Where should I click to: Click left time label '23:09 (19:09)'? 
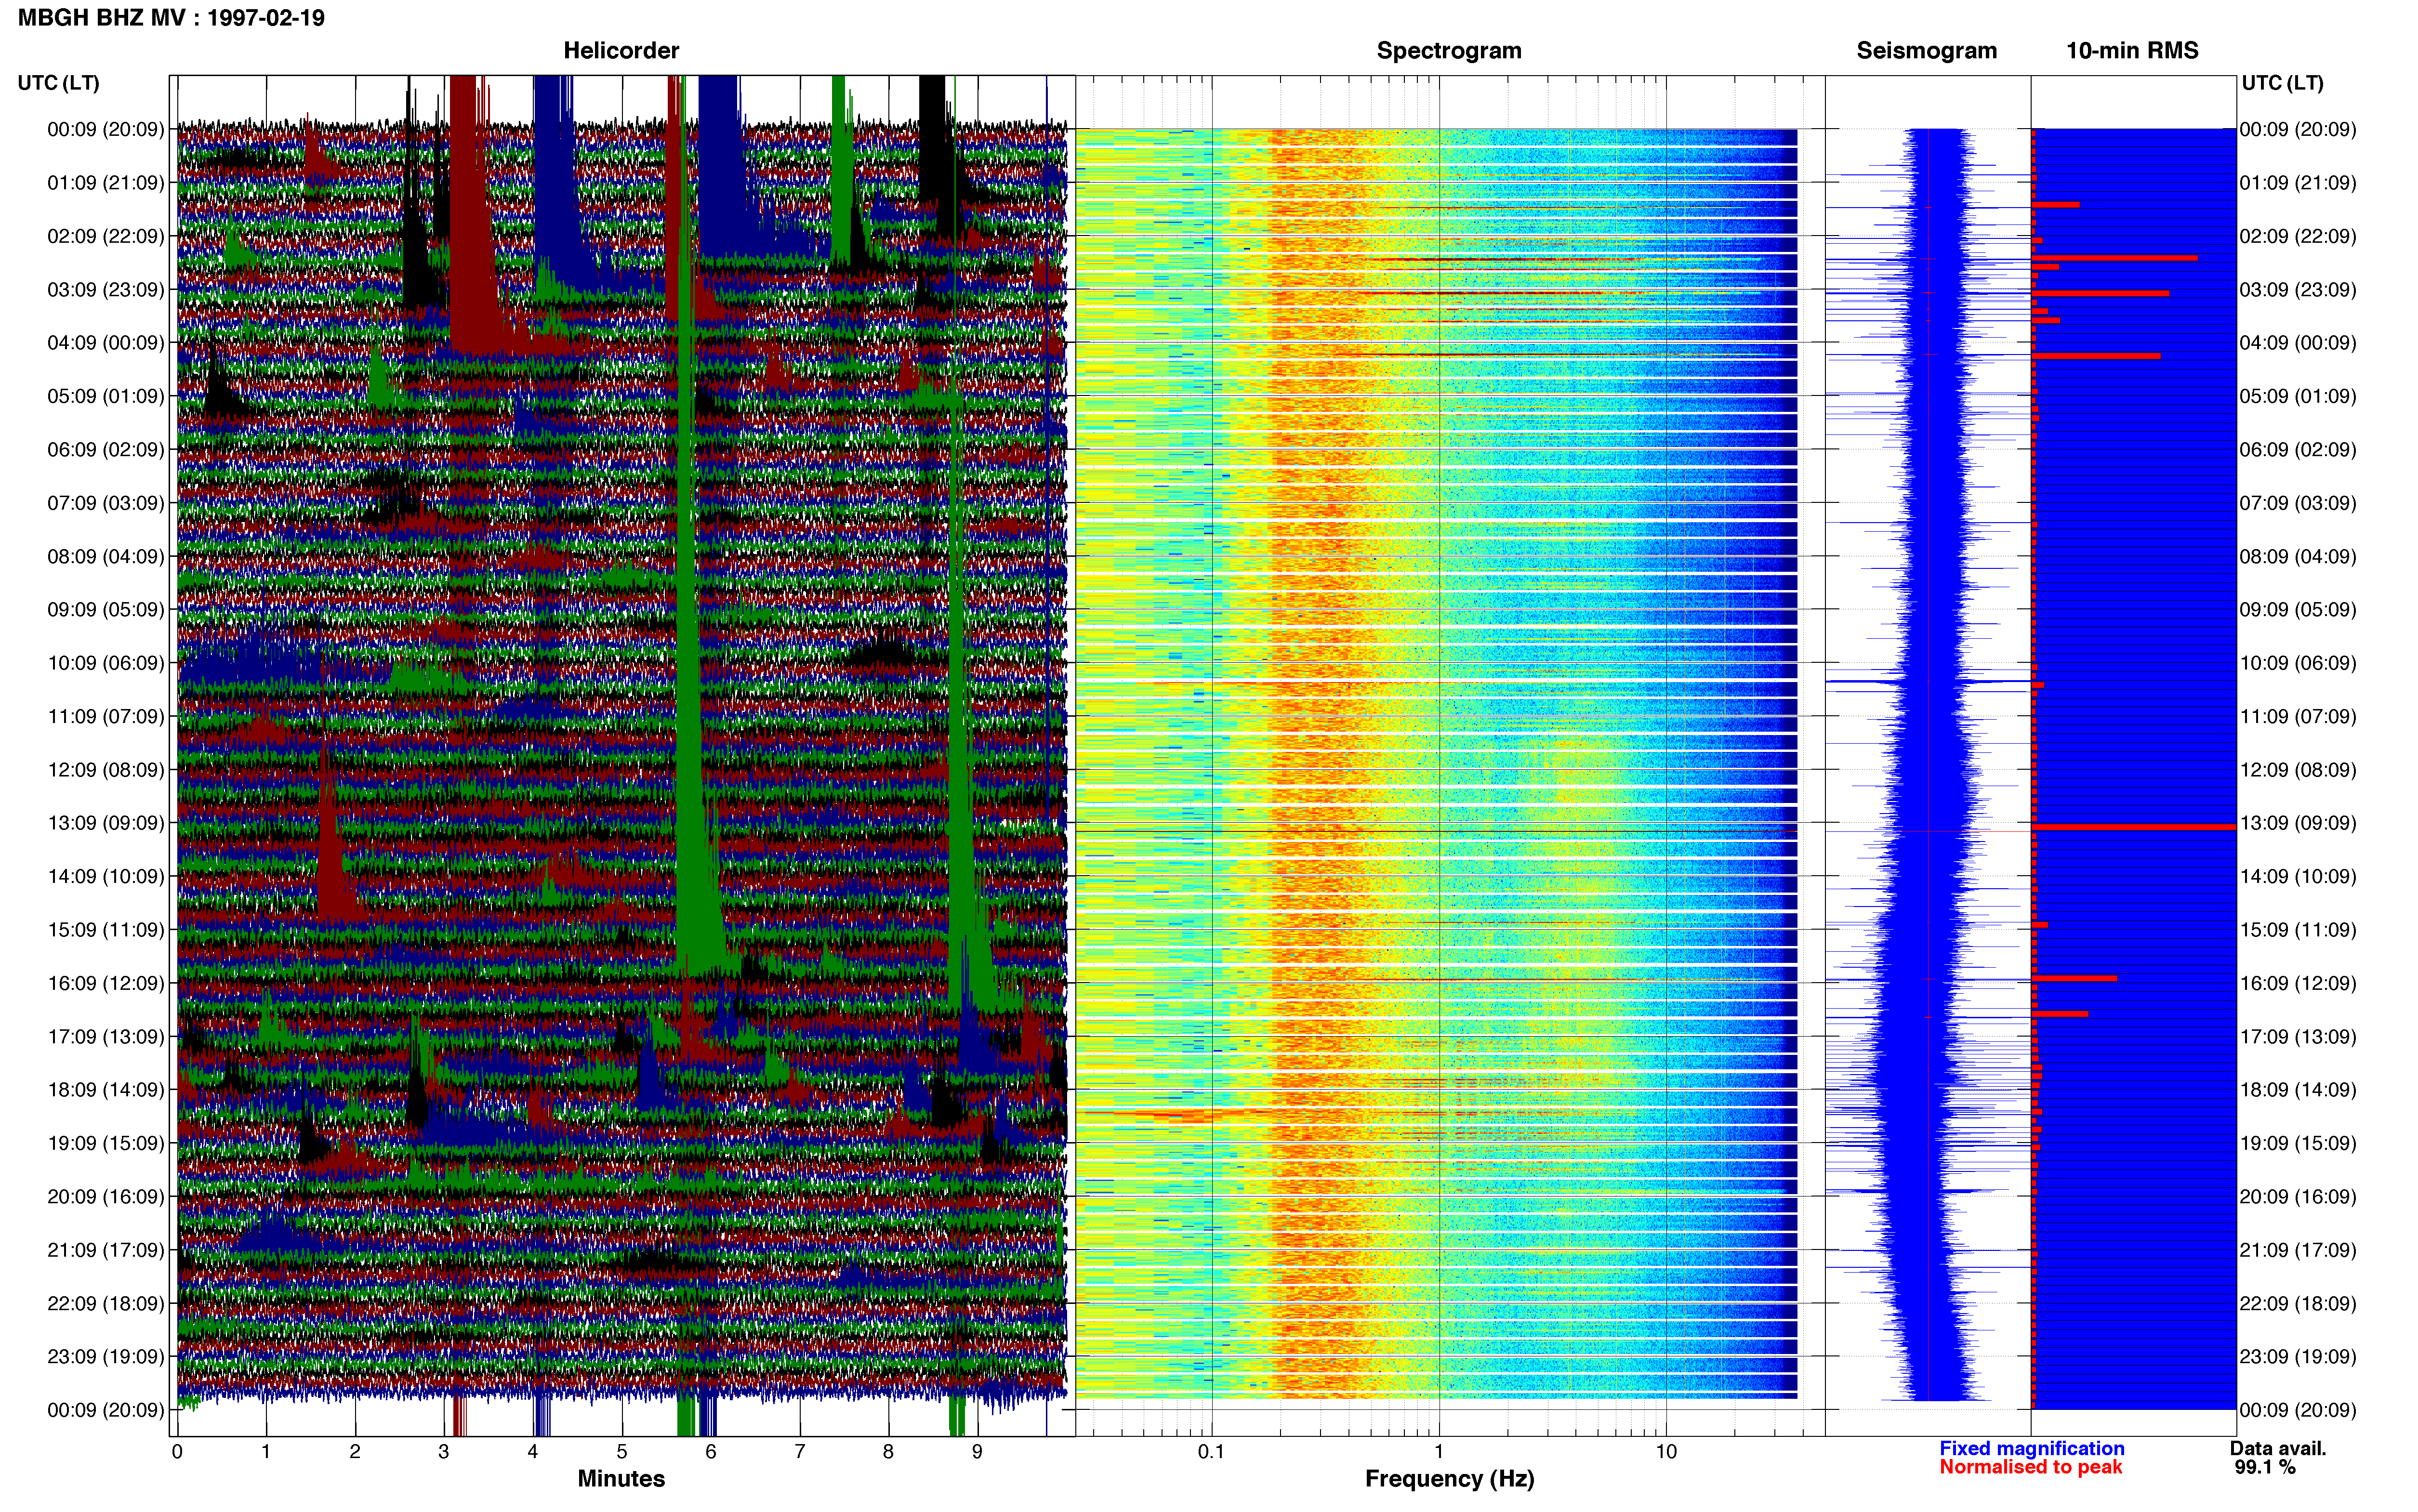[106, 1357]
